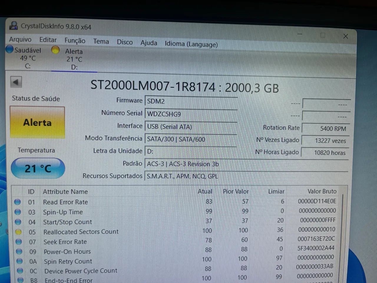377x283 pixels.
Task: Close the CrystalDiskInfo window
Action: pyautogui.click(x=346, y=36)
